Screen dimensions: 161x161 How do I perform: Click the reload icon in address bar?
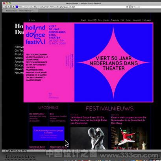(127, 7)
